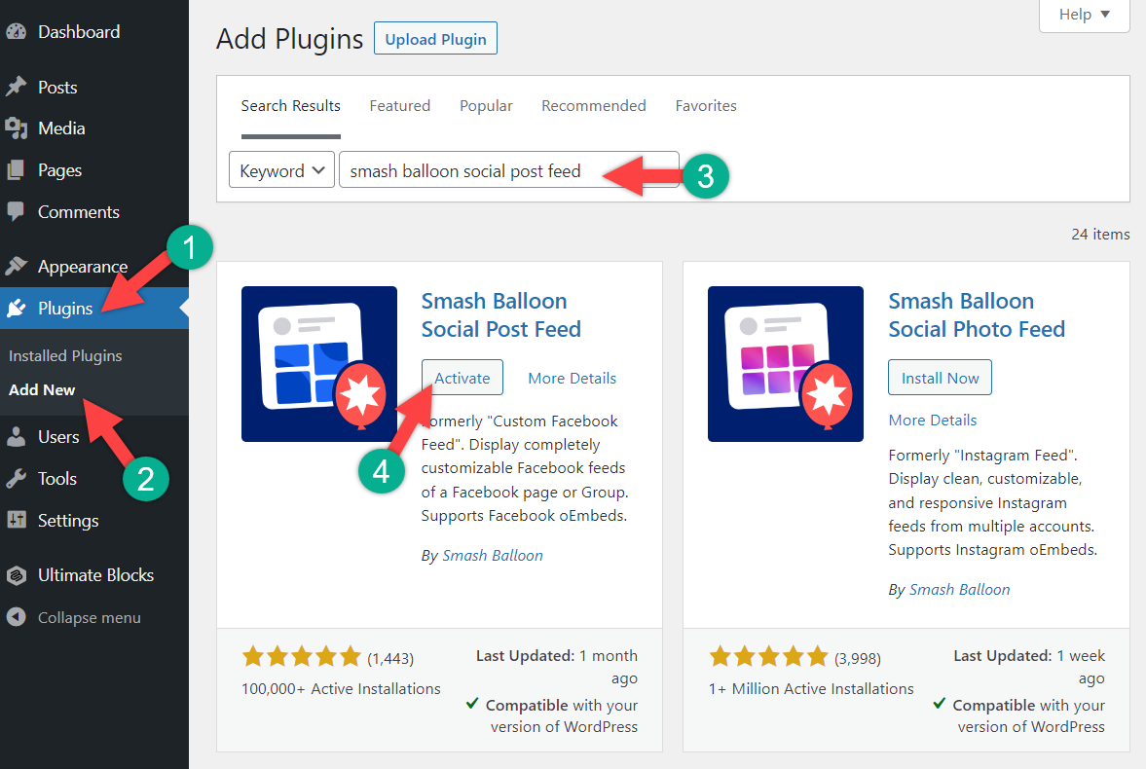Activate the Smash Balloon Social Post Feed plugin
The height and width of the screenshot is (769, 1146).
(462, 378)
